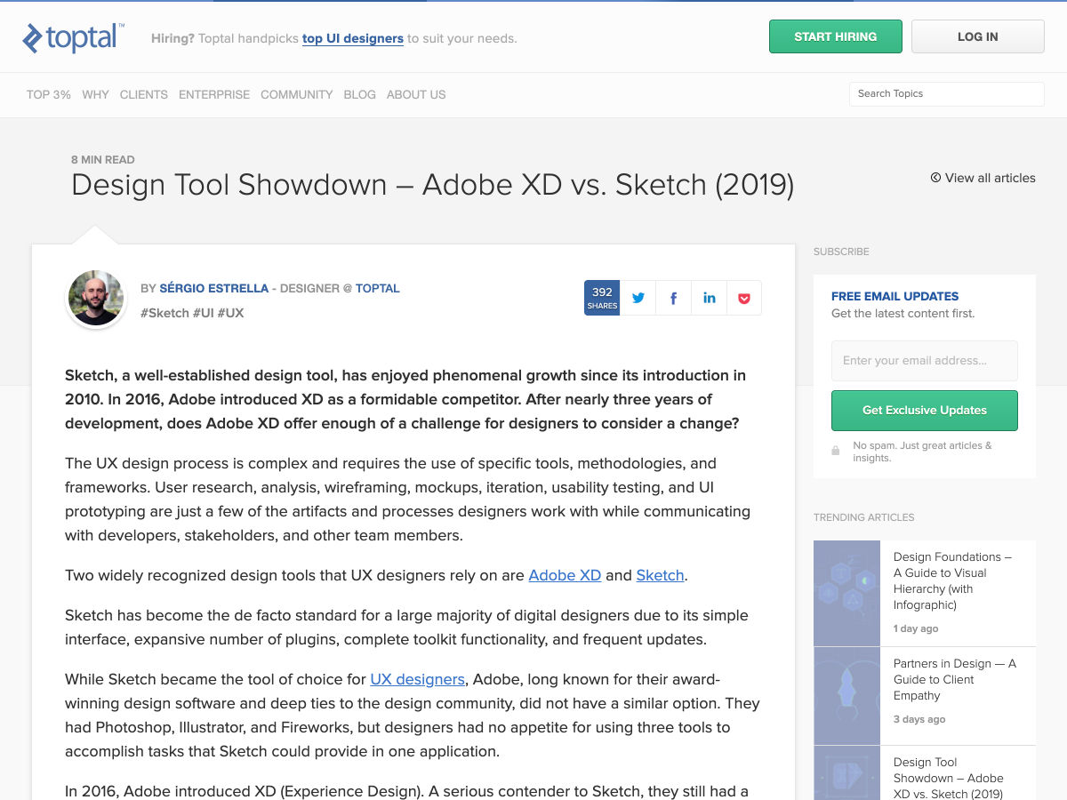The image size is (1067, 800).
Task: Click the '1 day ago' timestamp
Action: point(916,628)
